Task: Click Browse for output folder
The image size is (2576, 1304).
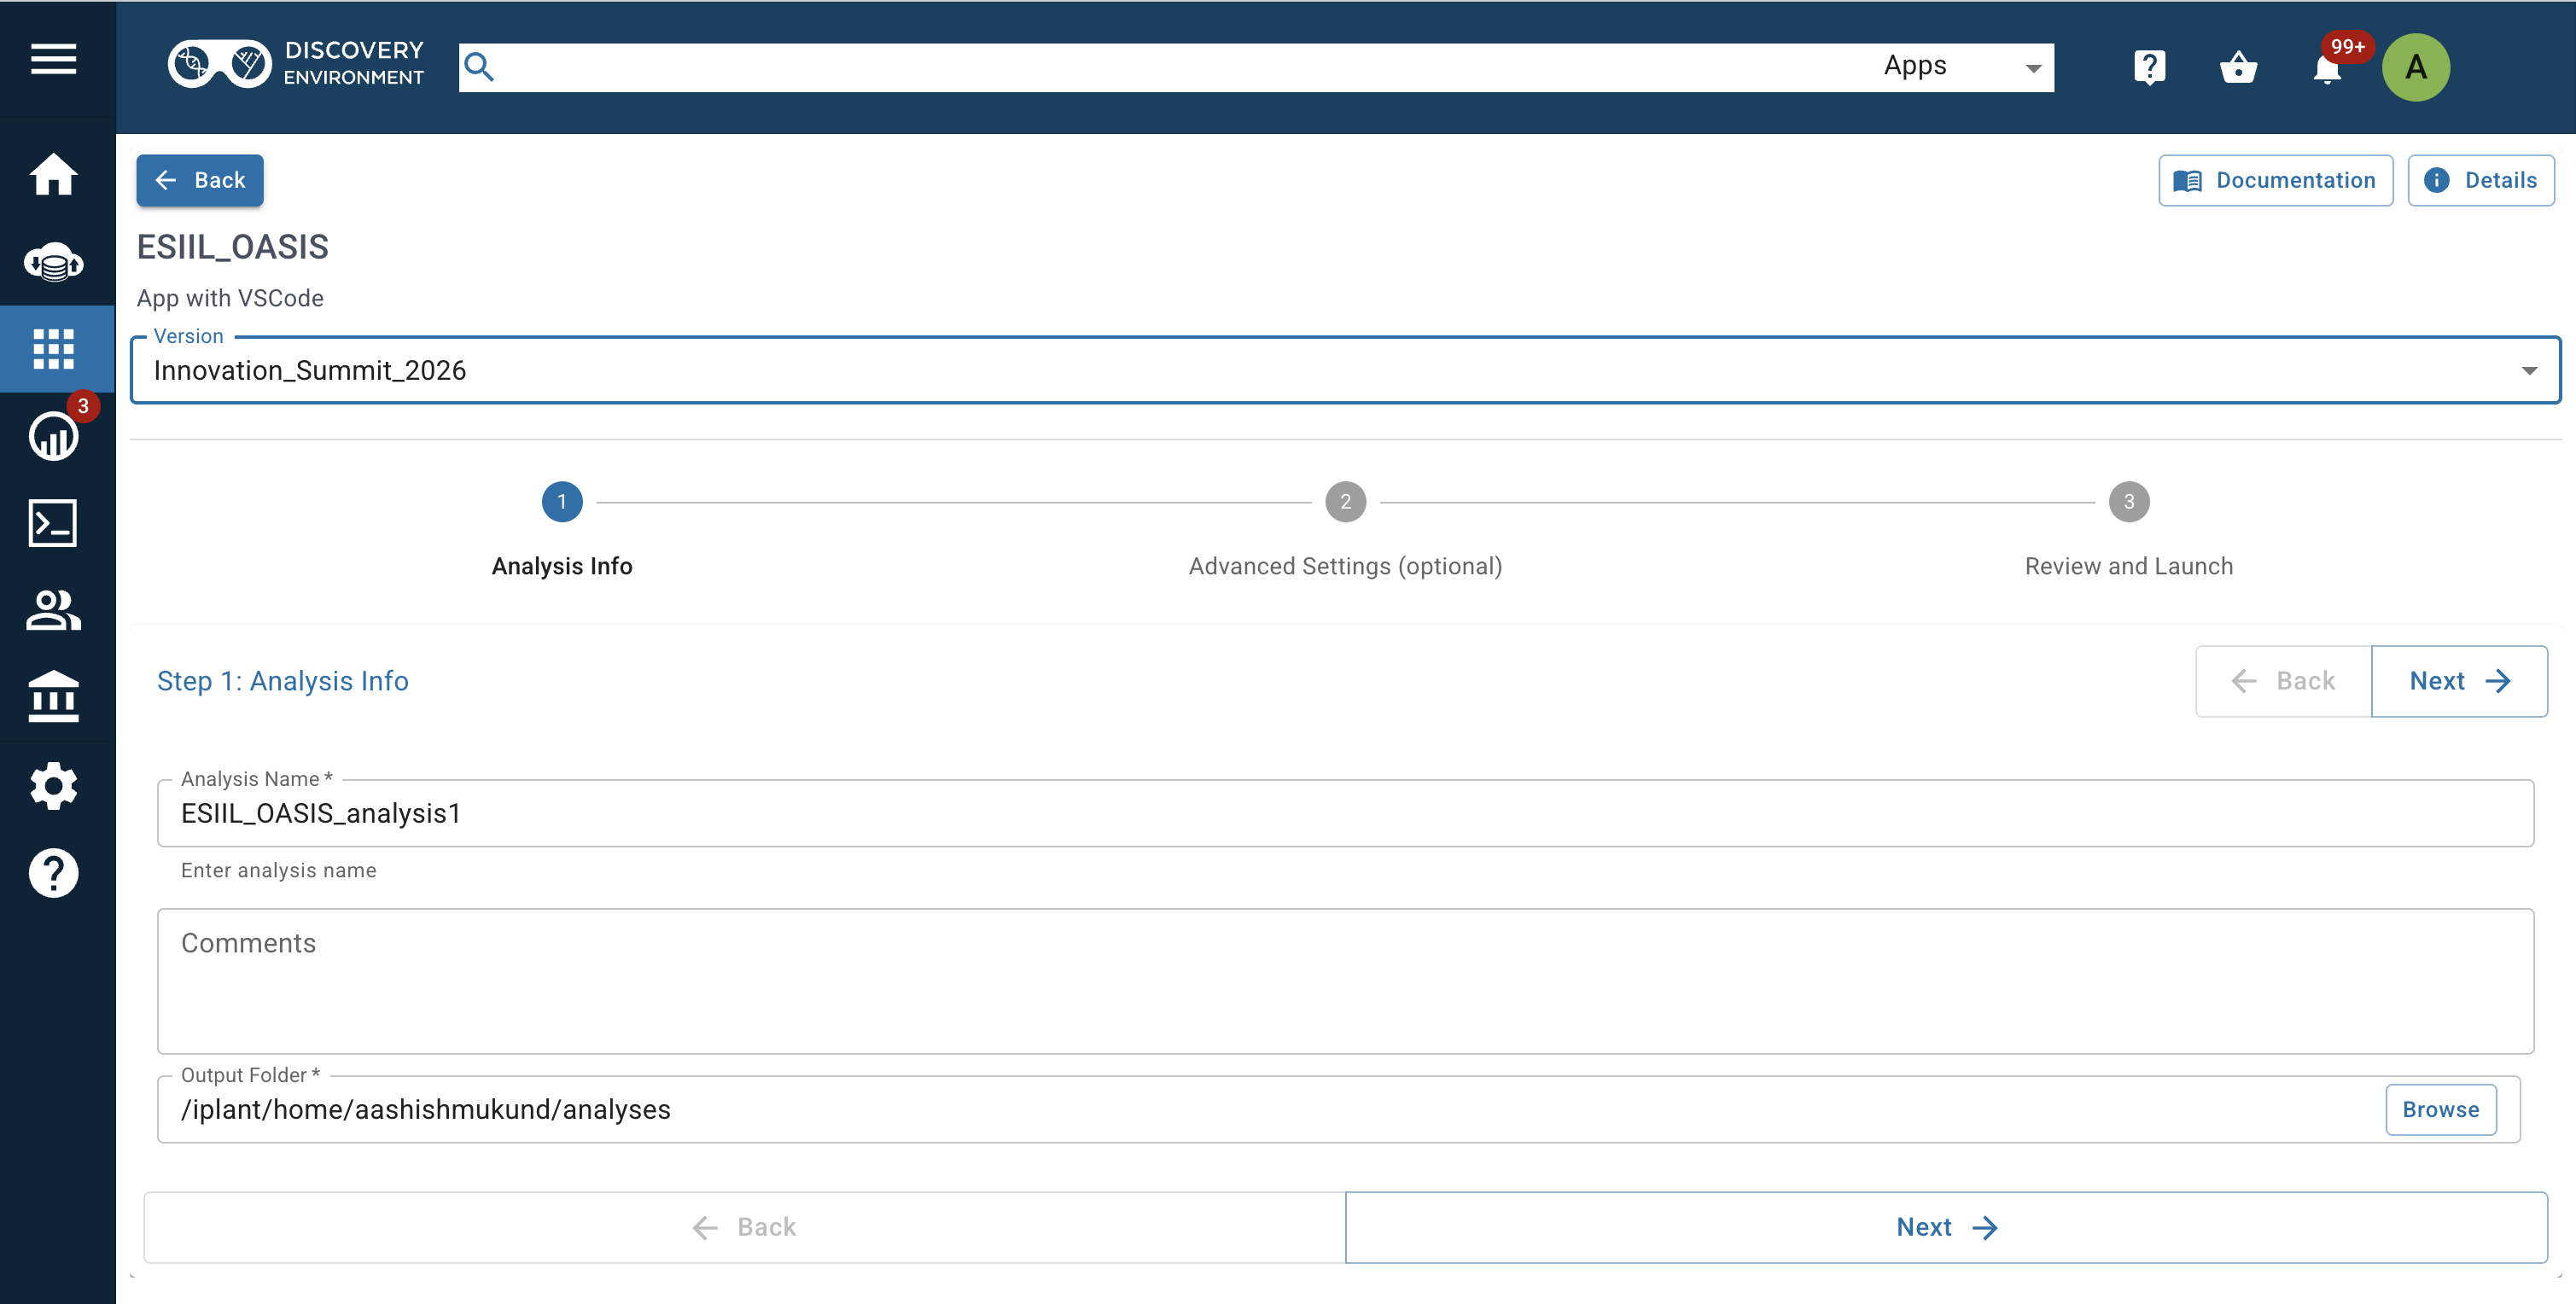Action: 2440,1109
